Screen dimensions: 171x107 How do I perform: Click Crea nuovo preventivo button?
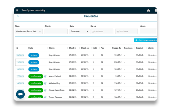pos(145,40)
